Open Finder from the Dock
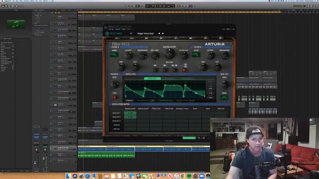Image resolution: width=319 pixels, height=179 pixels. [x=69, y=176]
